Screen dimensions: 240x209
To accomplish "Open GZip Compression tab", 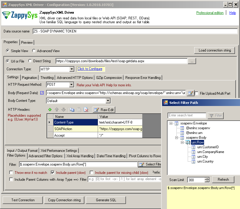I will pos(109,78).
